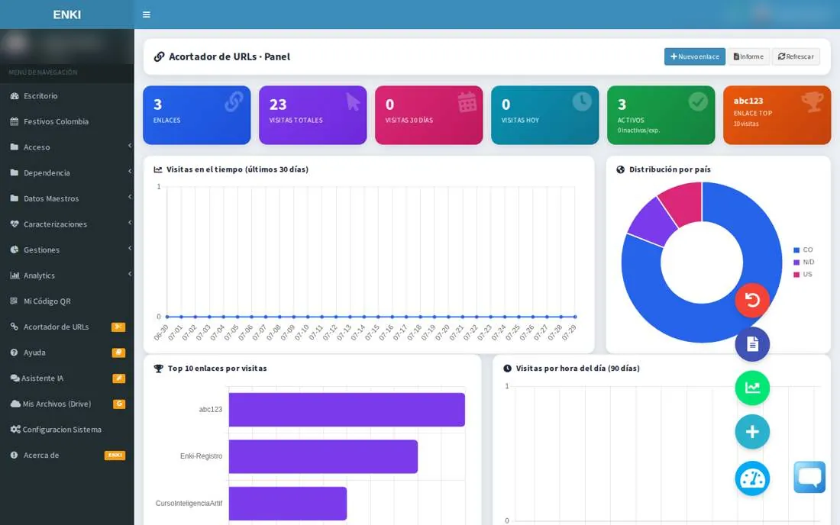840x525 pixels.
Task: Click the purple N/D segment of donut chart
Action: click(652, 223)
